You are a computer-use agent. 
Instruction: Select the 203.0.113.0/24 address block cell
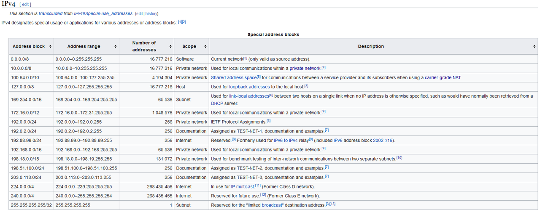(x=32, y=178)
